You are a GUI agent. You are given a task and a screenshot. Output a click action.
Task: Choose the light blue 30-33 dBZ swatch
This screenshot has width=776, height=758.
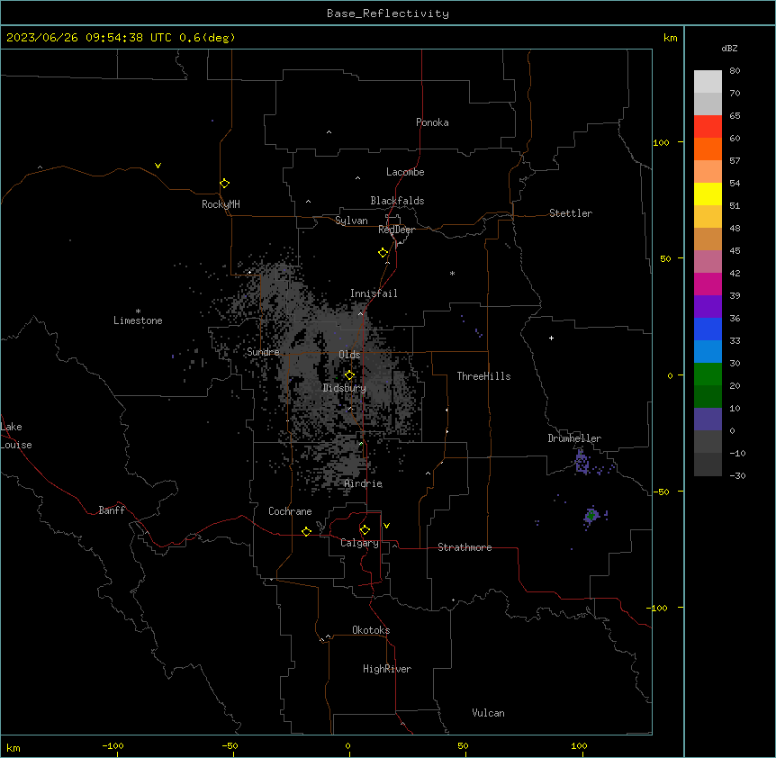pos(708,351)
